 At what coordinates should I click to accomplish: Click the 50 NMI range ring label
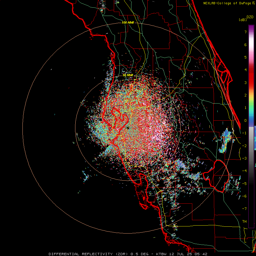click(x=128, y=75)
